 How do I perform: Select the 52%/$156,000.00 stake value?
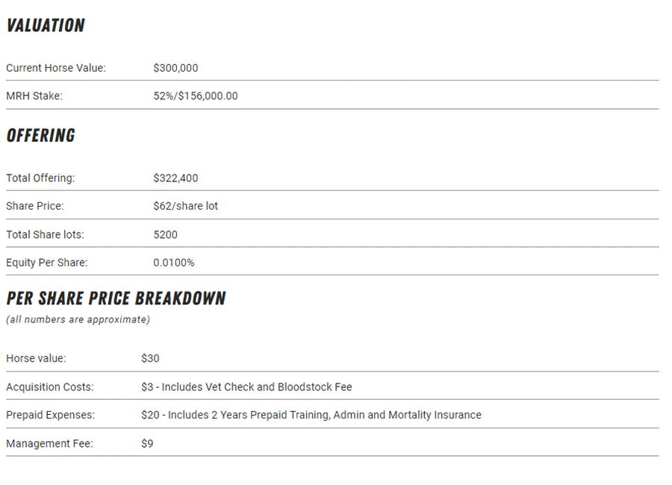[196, 96]
